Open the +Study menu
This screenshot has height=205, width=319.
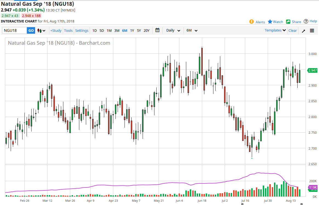tap(56, 30)
